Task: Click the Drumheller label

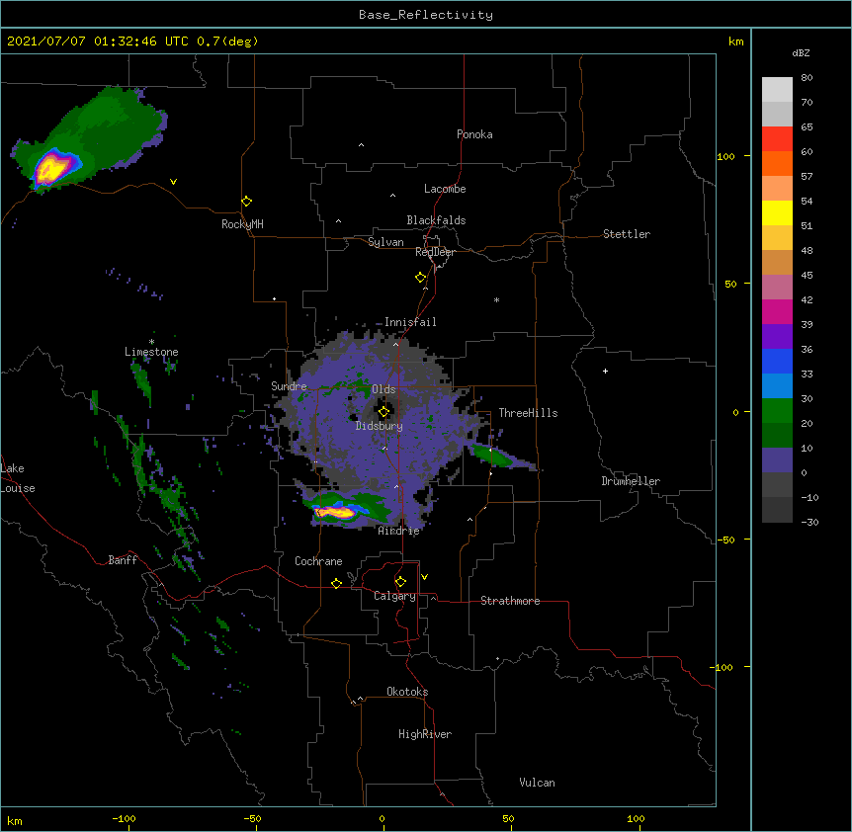Action: tap(631, 481)
